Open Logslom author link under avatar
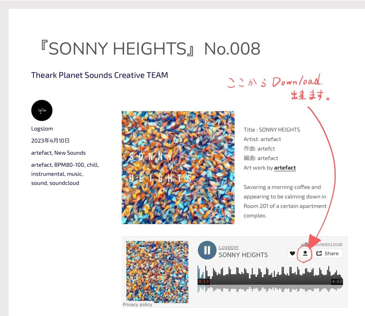The image size is (365, 316). [x=42, y=129]
